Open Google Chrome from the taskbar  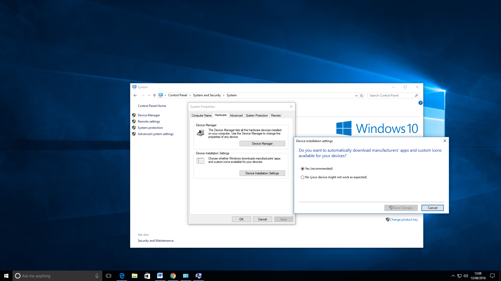point(173,276)
